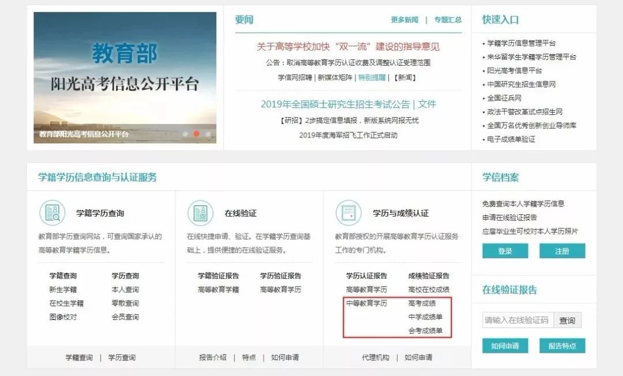Image resolution: width=623 pixels, height=376 pixels.
Task: Open 学信网招聘 link
Action: coord(295,77)
